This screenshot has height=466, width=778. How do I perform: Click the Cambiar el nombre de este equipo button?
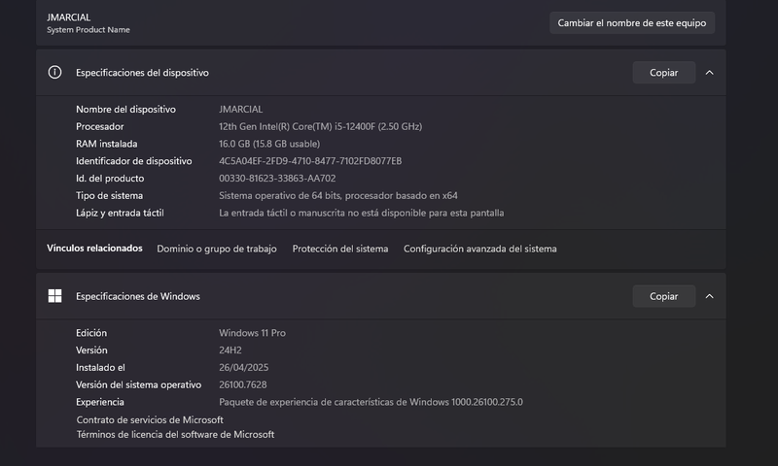click(631, 22)
